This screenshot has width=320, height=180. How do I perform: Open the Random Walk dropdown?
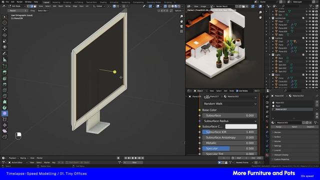tap(229, 103)
